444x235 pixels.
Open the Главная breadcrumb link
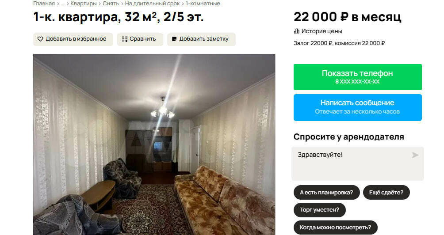click(44, 4)
